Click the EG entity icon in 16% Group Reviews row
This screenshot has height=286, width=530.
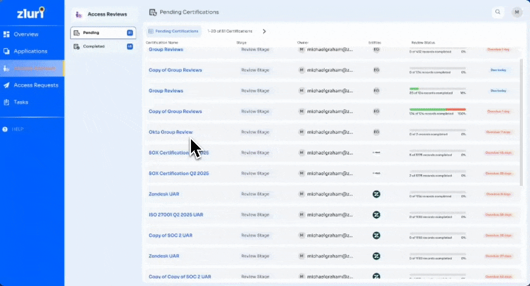(x=376, y=91)
